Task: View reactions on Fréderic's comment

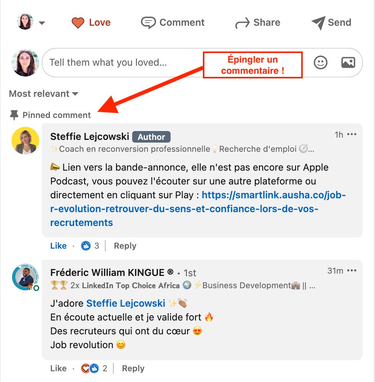Action: pyautogui.click(x=94, y=369)
